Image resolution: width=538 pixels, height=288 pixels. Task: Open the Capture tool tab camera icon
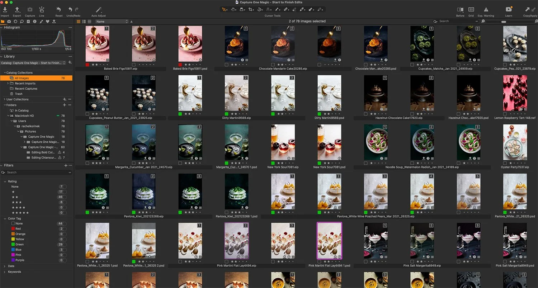pos(9,22)
